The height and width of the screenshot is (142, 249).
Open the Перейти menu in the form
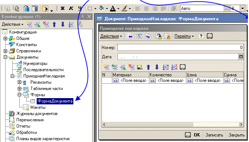[x=184, y=36]
